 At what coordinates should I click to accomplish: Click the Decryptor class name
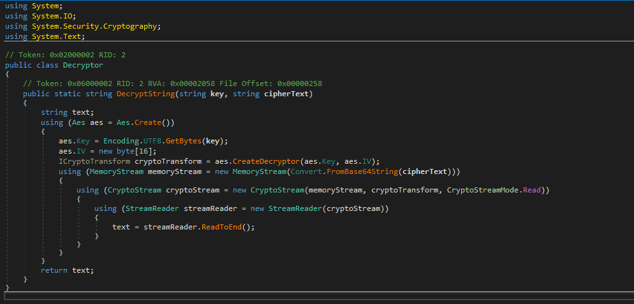point(83,65)
